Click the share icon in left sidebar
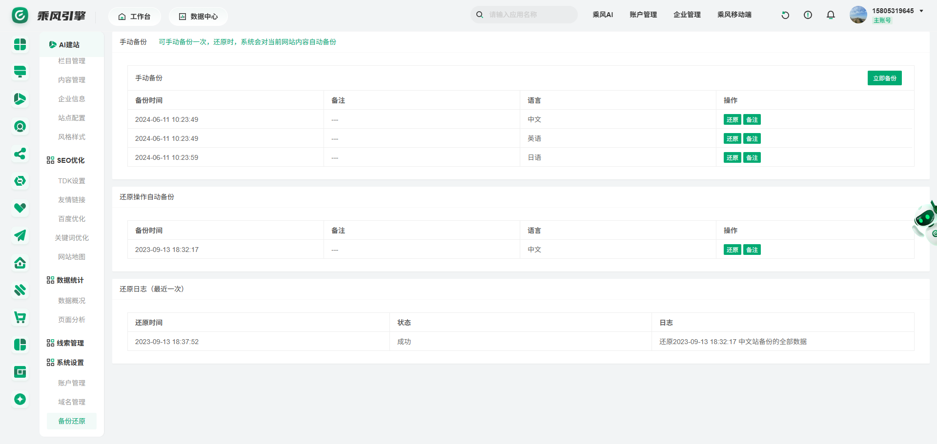Viewport: 937px width, 444px height. 20,154
